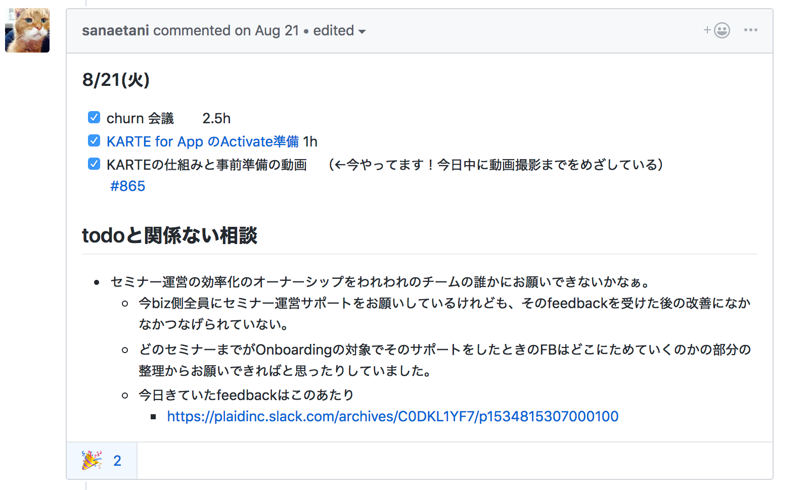Click the Aug 21 comment timestamp
The width and height of the screenshot is (809, 490).
click(x=277, y=31)
